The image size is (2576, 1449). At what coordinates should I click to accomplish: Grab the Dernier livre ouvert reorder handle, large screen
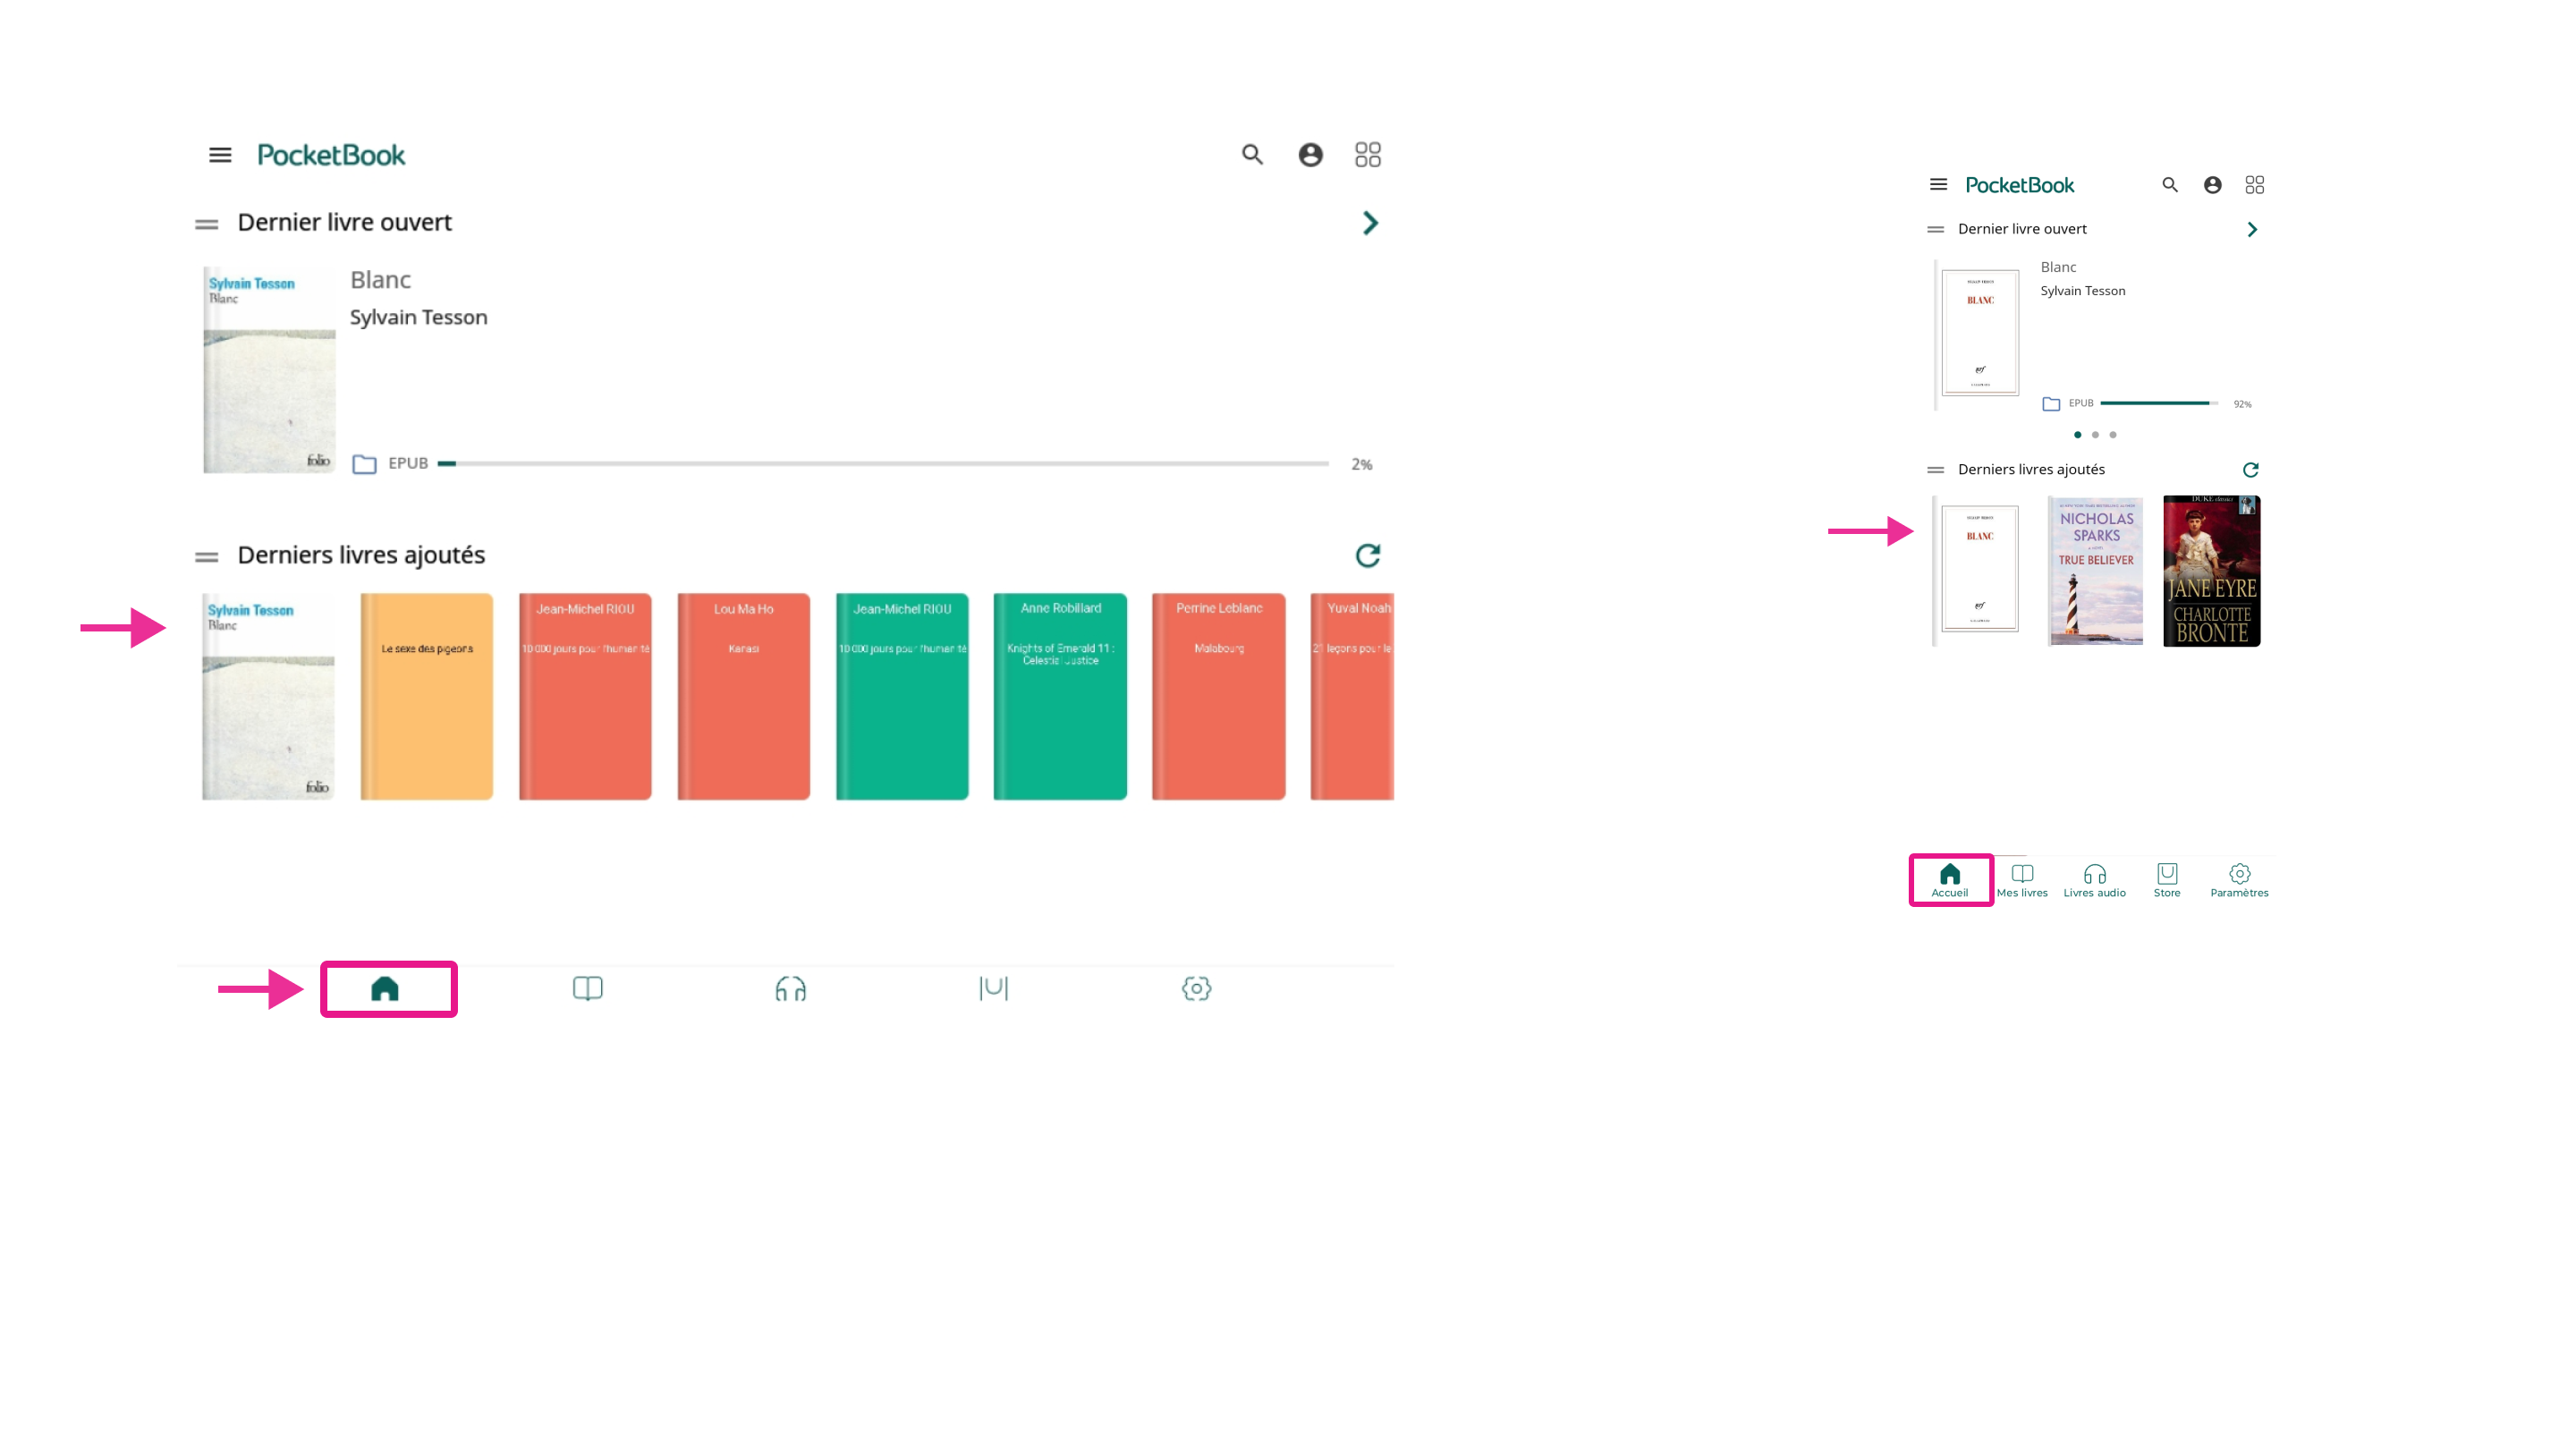[206, 224]
